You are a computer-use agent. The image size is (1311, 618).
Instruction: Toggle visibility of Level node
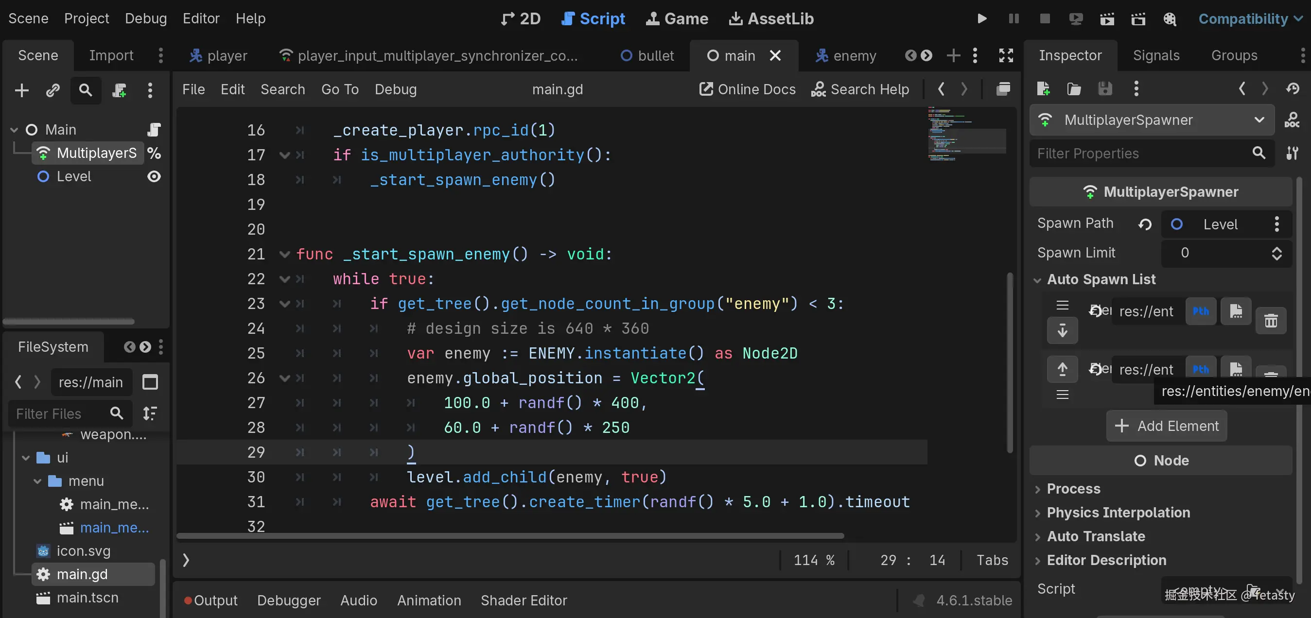click(154, 176)
